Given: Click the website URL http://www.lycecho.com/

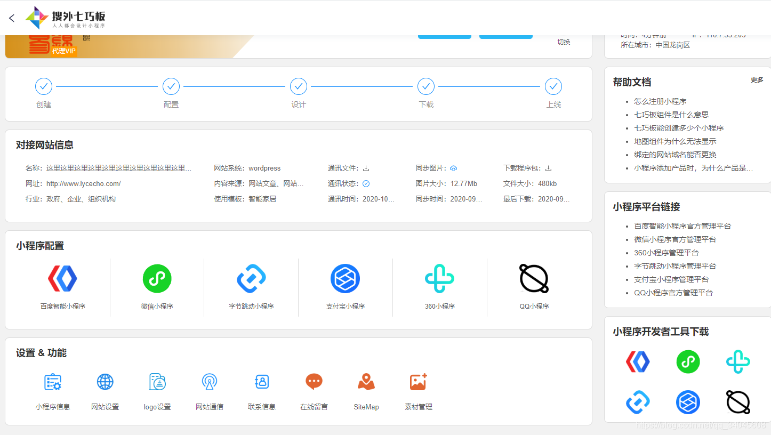Looking at the screenshot, I should tap(84, 184).
